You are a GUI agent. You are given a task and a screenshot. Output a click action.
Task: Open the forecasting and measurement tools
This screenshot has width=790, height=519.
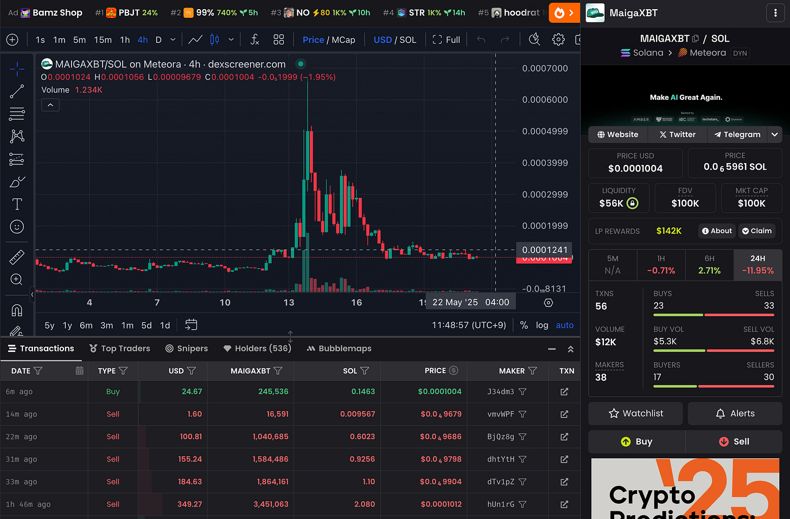[x=17, y=159]
